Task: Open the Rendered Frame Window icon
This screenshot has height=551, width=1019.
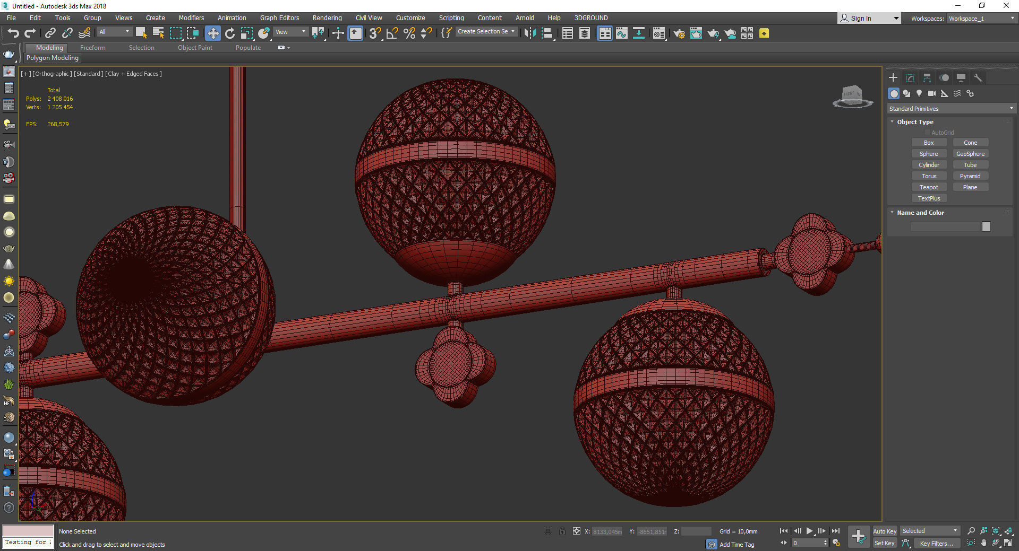Action: [x=696, y=33]
